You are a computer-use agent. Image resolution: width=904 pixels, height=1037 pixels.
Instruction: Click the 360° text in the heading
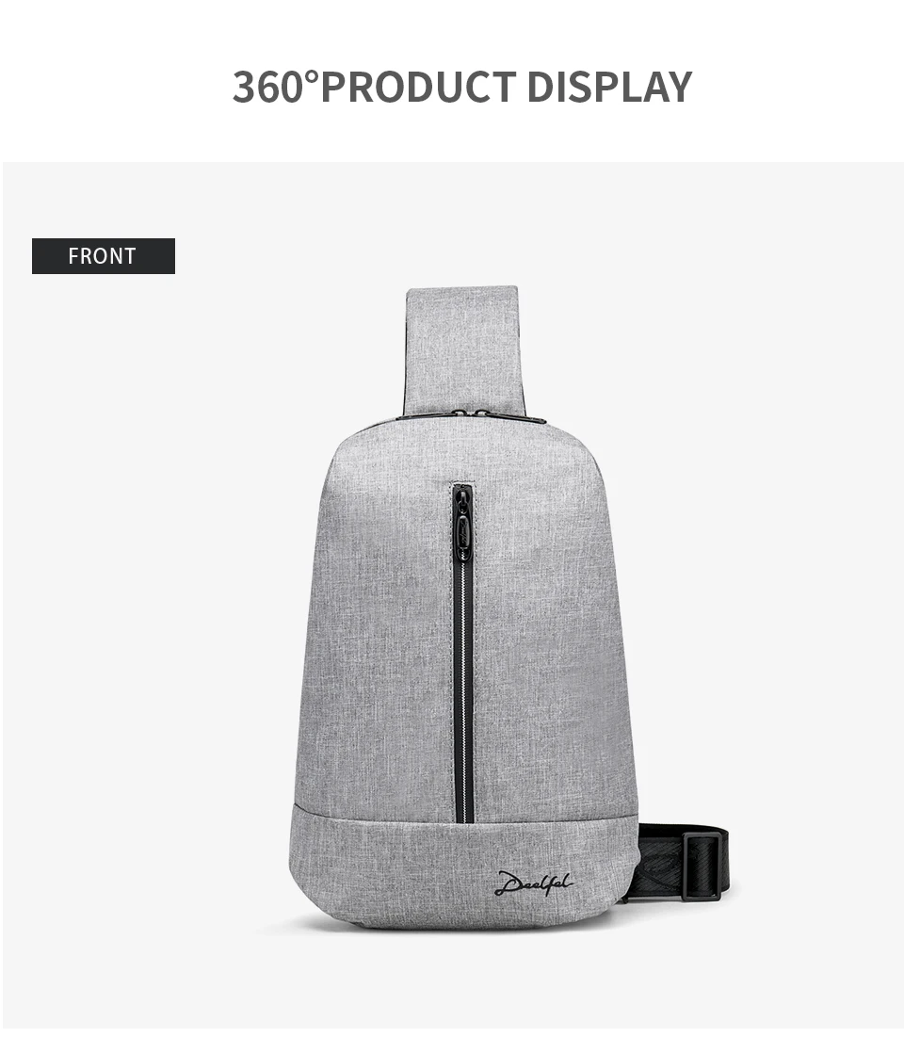pyautogui.click(x=274, y=87)
